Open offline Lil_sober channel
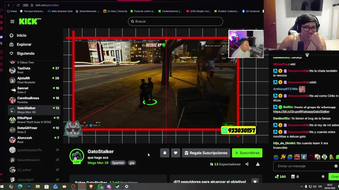The width and height of the screenshot is (339, 190). 34,170
